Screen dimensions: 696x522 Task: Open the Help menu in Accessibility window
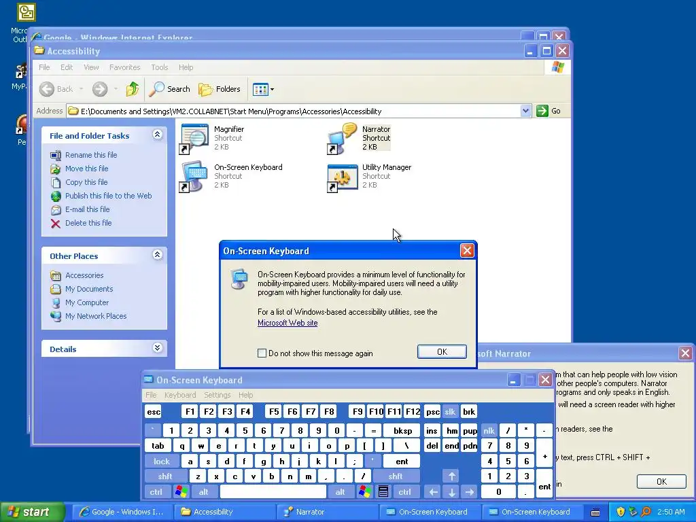186,67
